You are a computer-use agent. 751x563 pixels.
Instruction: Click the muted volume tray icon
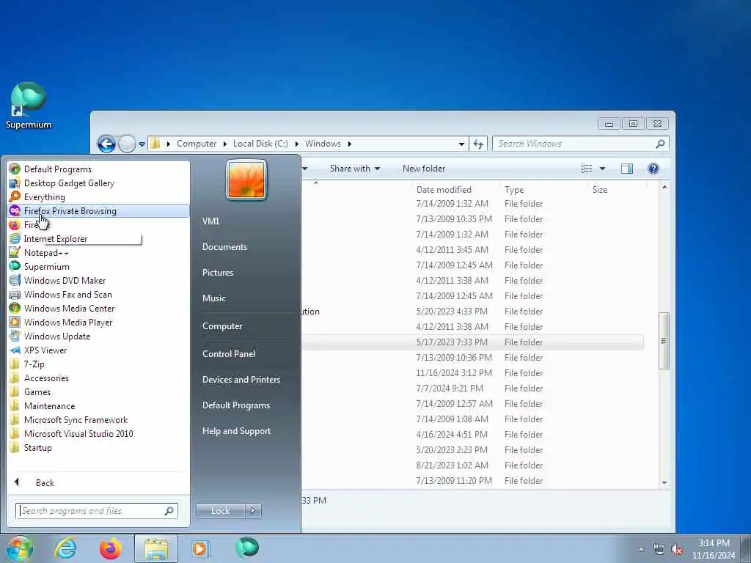(x=677, y=550)
